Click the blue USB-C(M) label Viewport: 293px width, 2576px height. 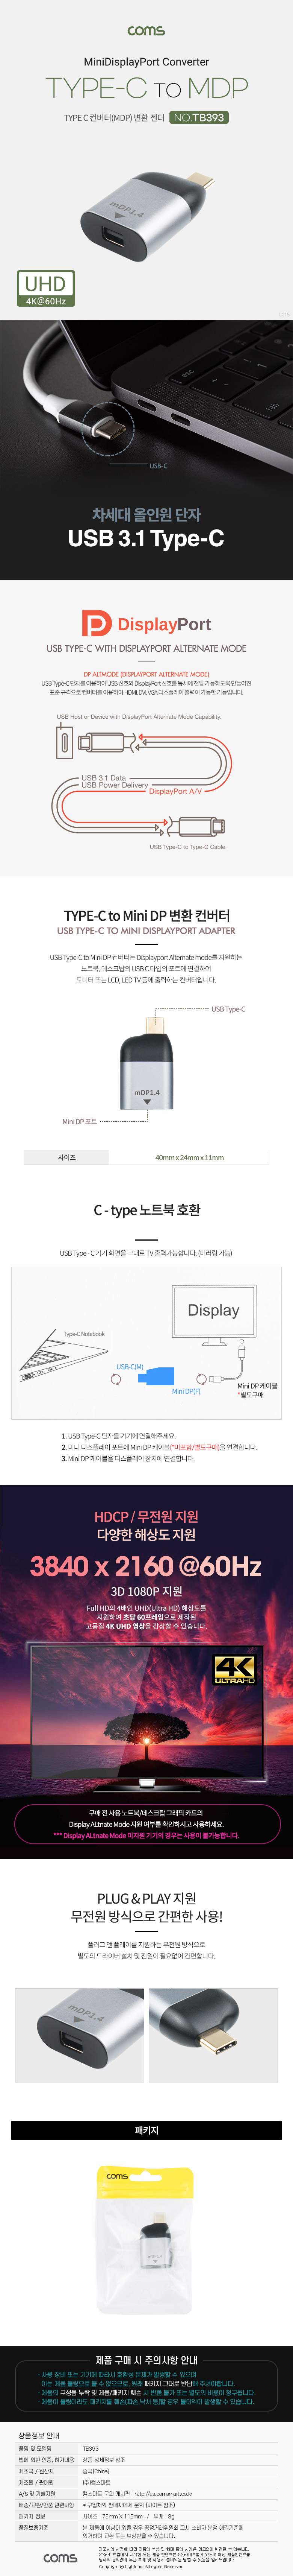(130, 1366)
